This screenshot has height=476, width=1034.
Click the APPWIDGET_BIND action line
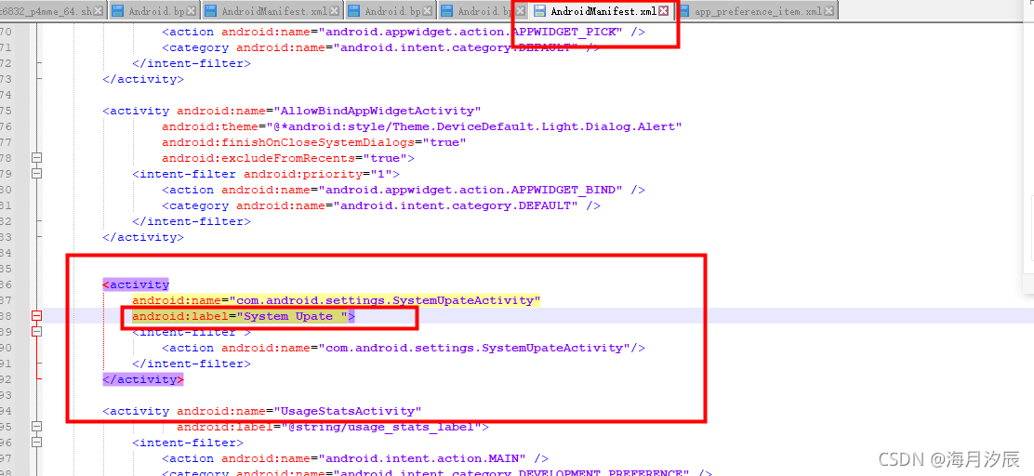[x=404, y=190]
